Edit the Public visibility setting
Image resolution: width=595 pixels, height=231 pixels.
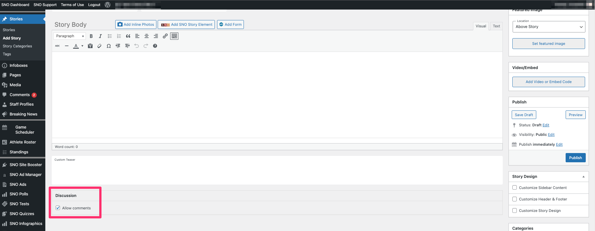(x=551, y=135)
